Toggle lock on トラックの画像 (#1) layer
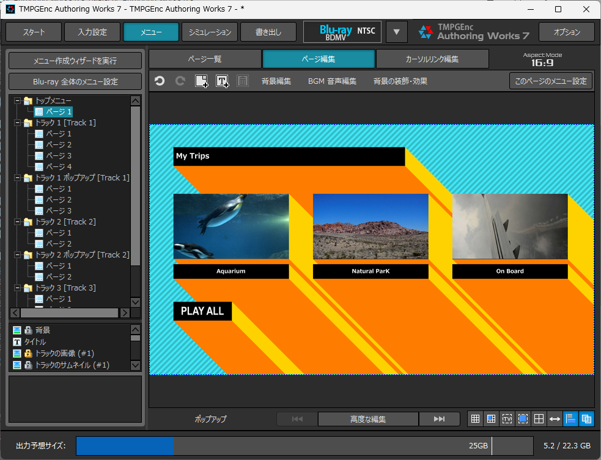Screen dimensions: 601x460 point(28,354)
